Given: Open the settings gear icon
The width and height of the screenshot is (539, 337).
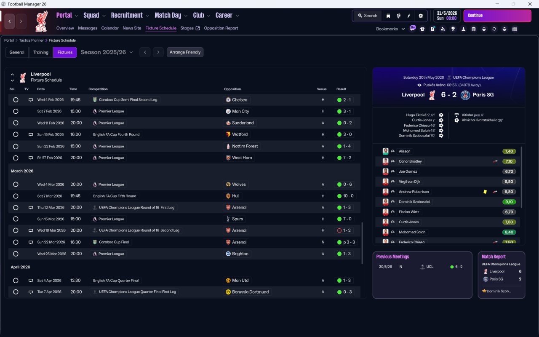Looking at the screenshot, I should 421,16.
